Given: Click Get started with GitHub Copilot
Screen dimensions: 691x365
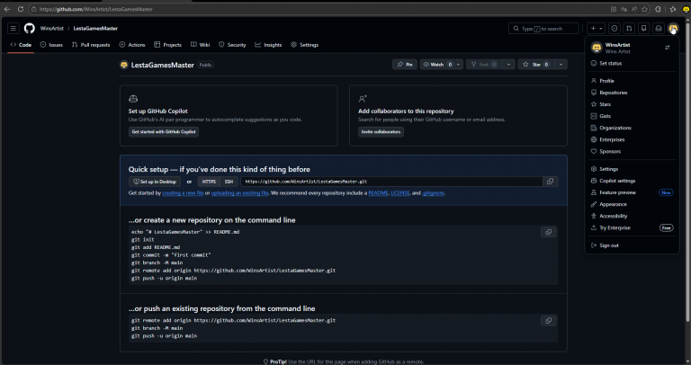Looking at the screenshot, I should (x=164, y=131).
